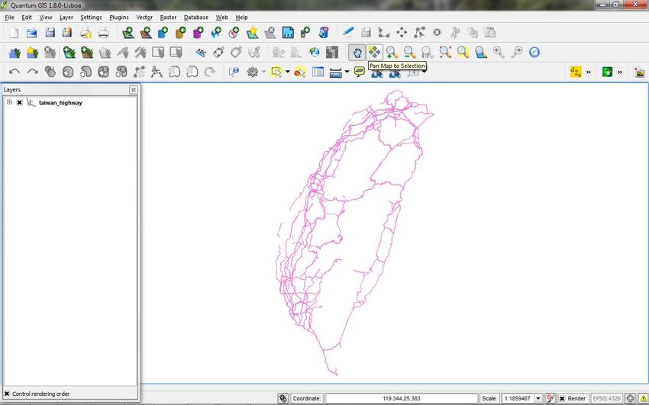Viewport: 649px width, 405px height.
Task: Open the attribute table
Action: tap(318, 72)
